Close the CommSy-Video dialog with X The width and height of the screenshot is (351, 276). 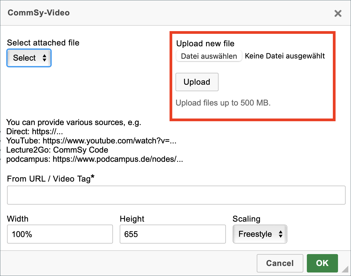(338, 13)
